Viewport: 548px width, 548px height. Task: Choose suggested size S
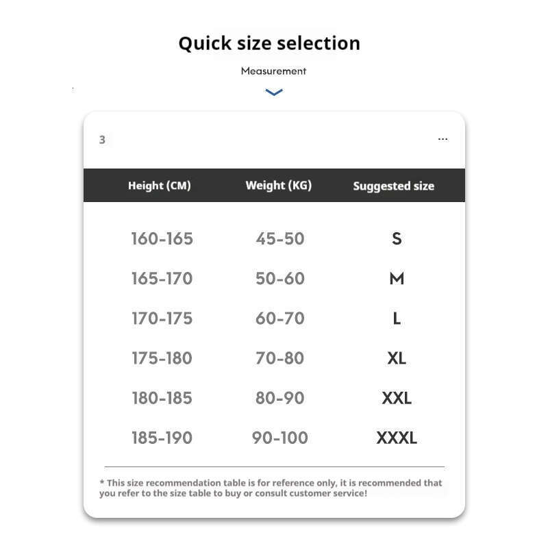[x=397, y=239]
